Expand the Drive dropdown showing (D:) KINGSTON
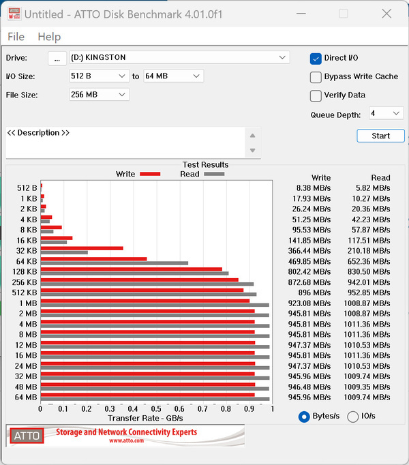The width and height of the screenshot is (409, 465). [179, 57]
